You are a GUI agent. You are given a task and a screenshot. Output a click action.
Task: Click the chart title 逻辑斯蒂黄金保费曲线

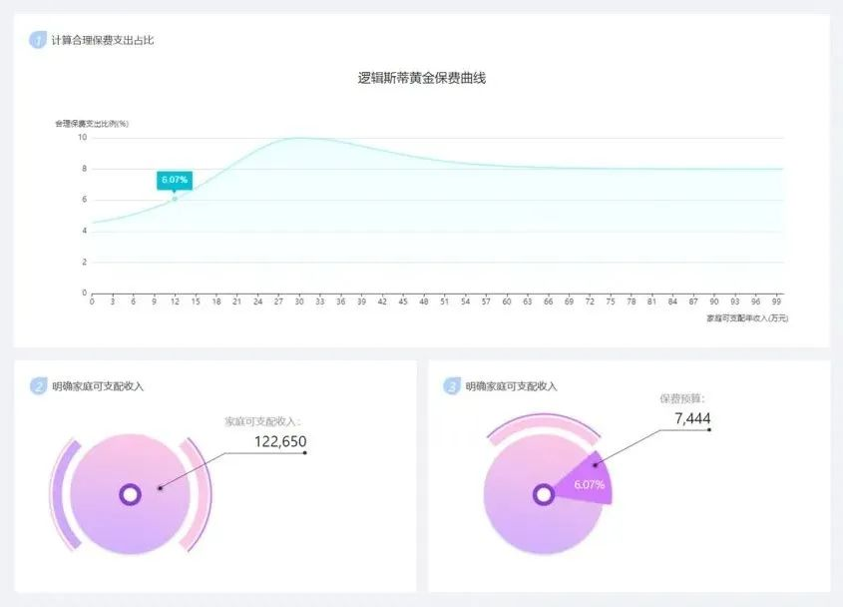coord(421,79)
